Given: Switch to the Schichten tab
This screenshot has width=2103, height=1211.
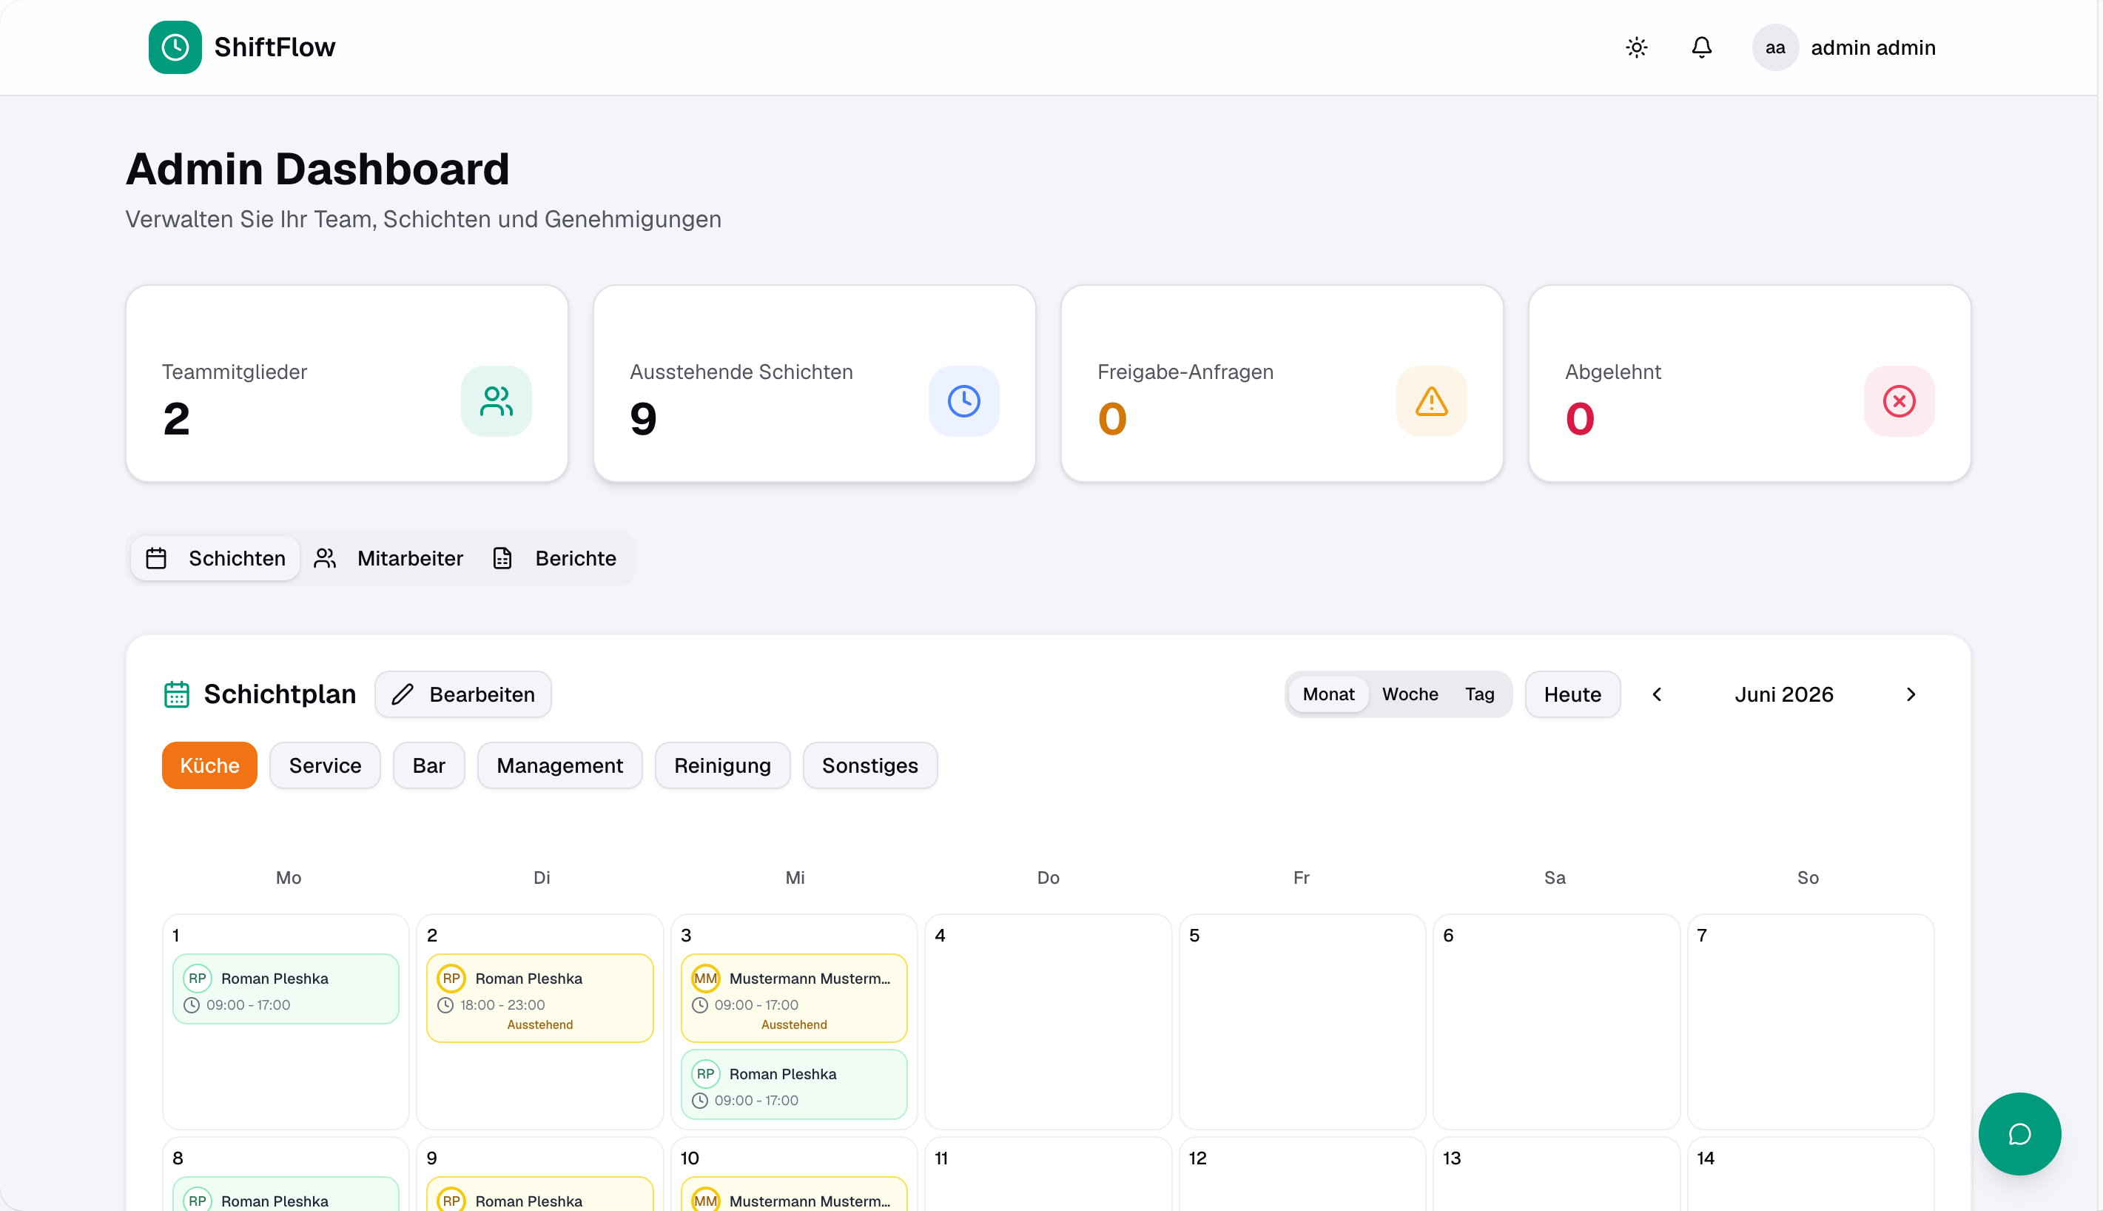Looking at the screenshot, I should click(x=215, y=558).
